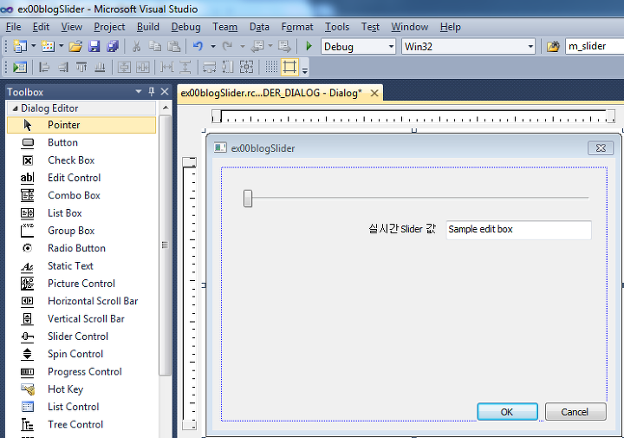The image size is (624, 438).
Task: Toggle auto-hide pin on the Toolbox panel
Action: 151,92
